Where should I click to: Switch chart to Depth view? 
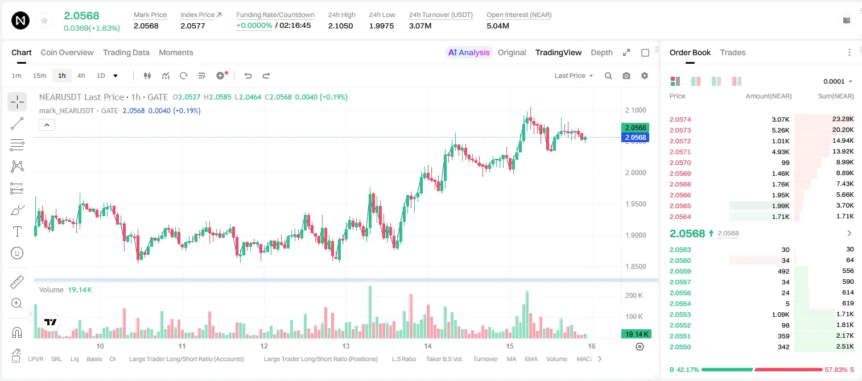(x=601, y=52)
